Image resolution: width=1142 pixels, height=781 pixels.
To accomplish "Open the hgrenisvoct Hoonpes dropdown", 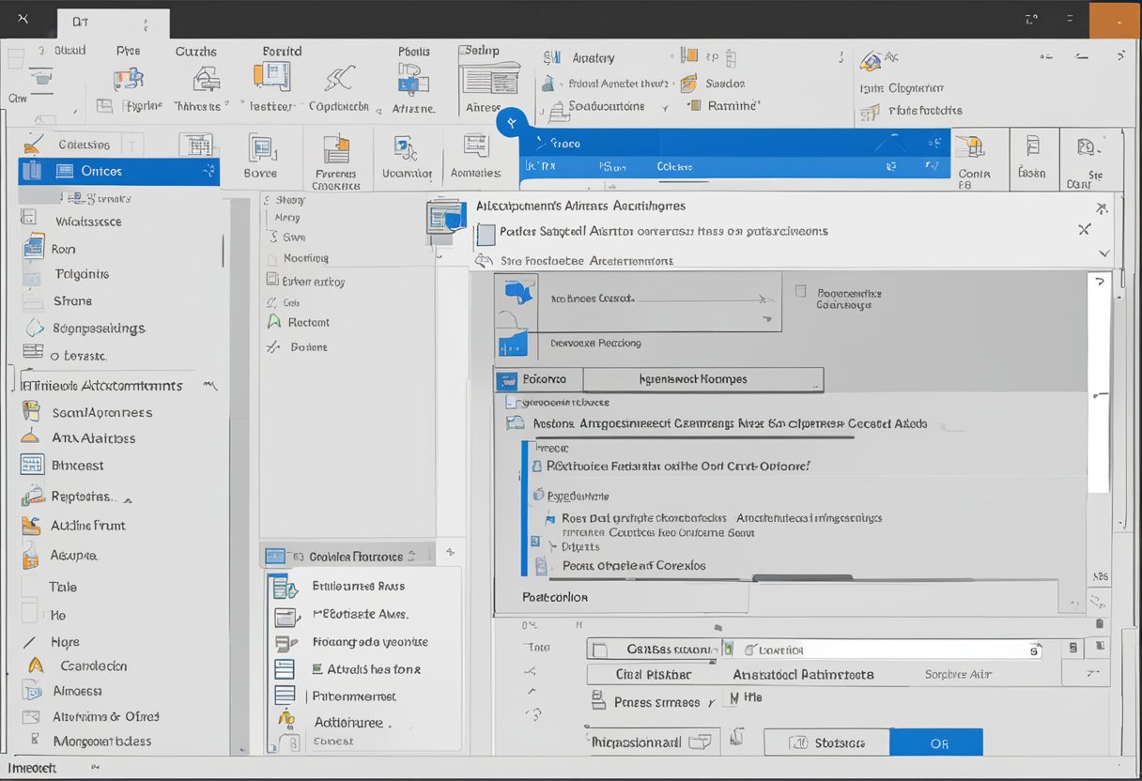I will (x=702, y=379).
